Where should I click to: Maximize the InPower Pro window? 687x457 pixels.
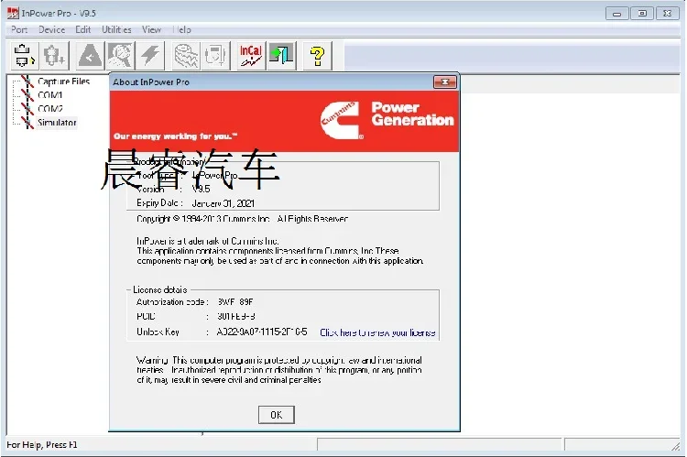coord(642,13)
